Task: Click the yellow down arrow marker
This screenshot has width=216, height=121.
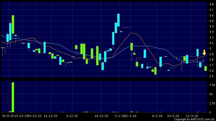Action: [204, 53]
